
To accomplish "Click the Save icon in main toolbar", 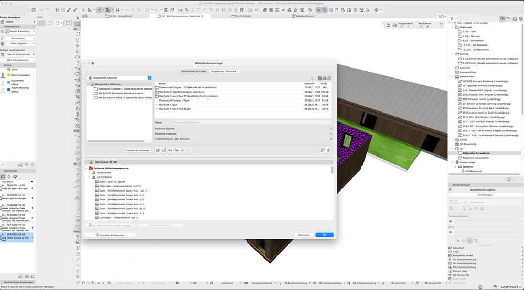I will (x=34, y=10).
